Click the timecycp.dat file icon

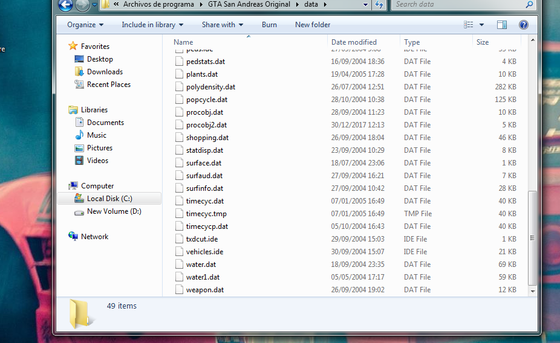coord(179,226)
